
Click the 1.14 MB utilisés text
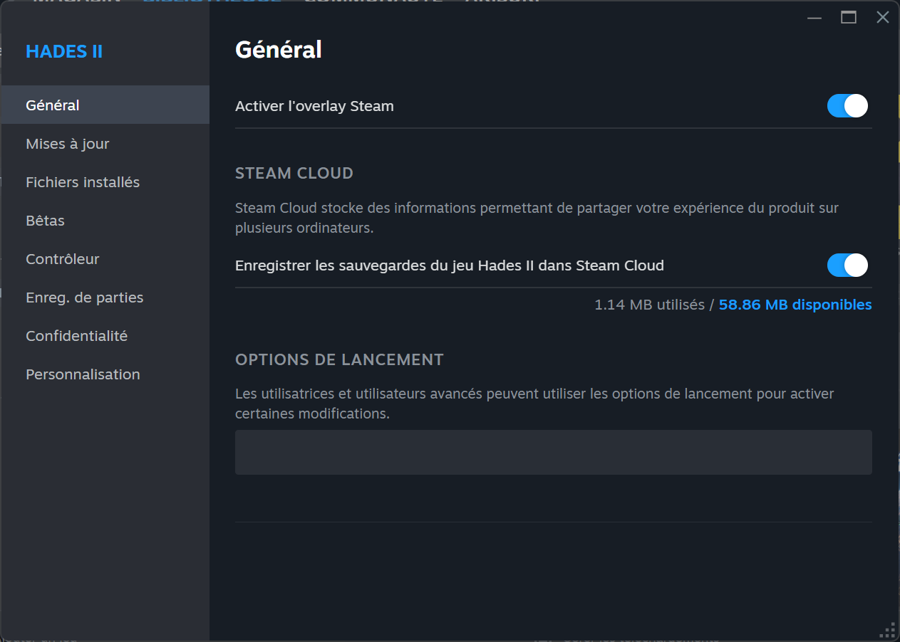pyautogui.click(x=649, y=305)
